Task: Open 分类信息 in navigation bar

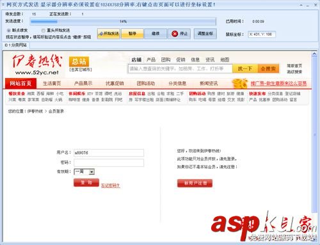Action: [177, 83]
